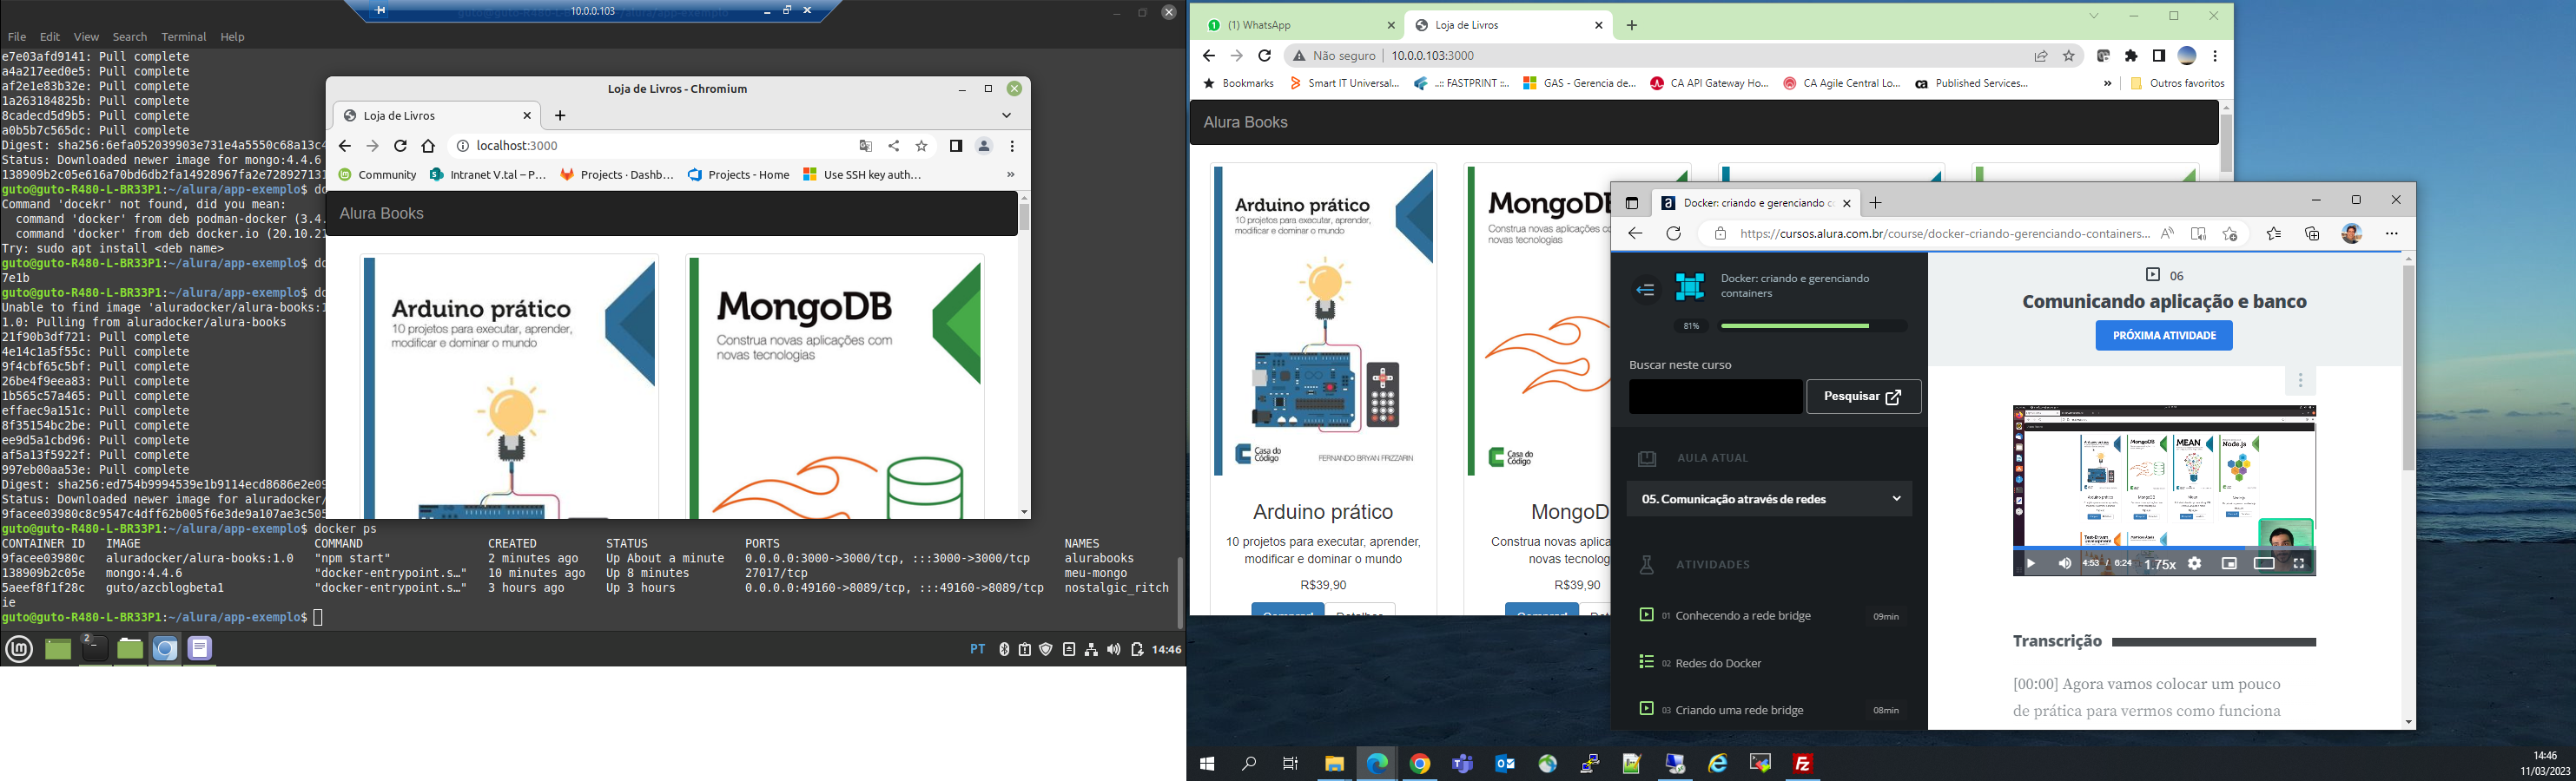2576x781 pixels.
Task: Add Alura page to Edge favorites
Action: tap(2230, 233)
